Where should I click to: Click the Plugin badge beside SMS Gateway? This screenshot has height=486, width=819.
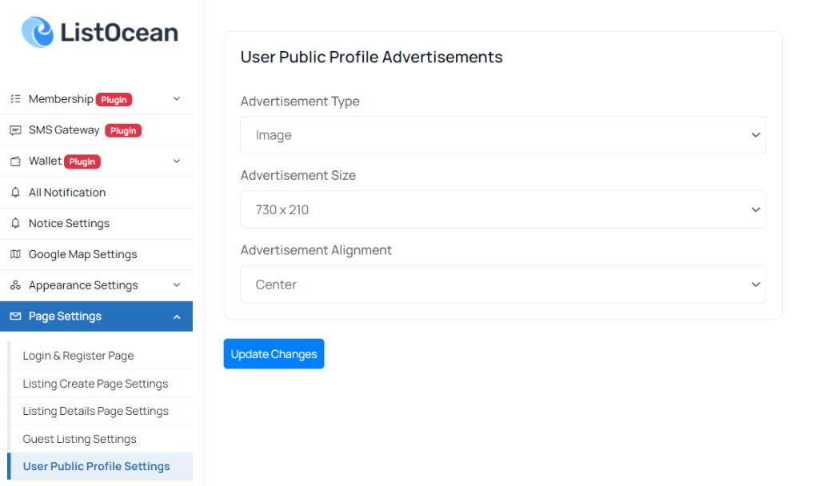[x=123, y=130]
